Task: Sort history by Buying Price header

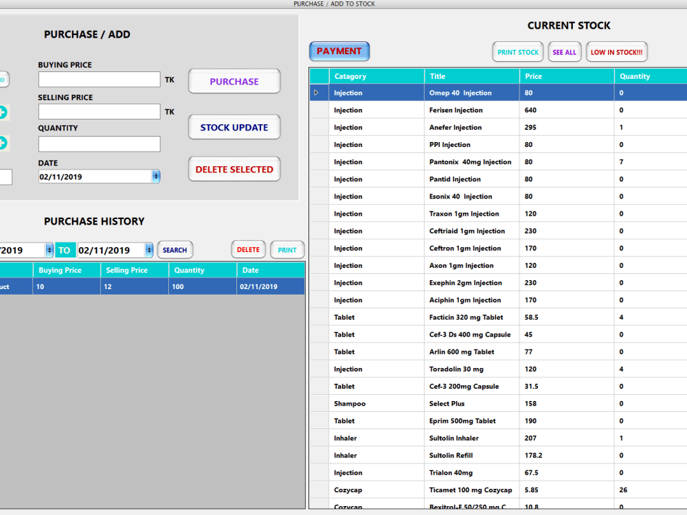Action: [67, 270]
